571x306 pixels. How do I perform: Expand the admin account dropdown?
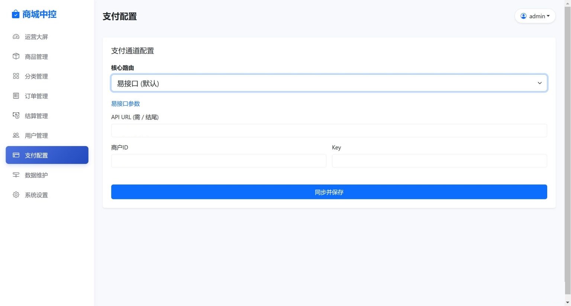pyautogui.click(x=535, y=16)
